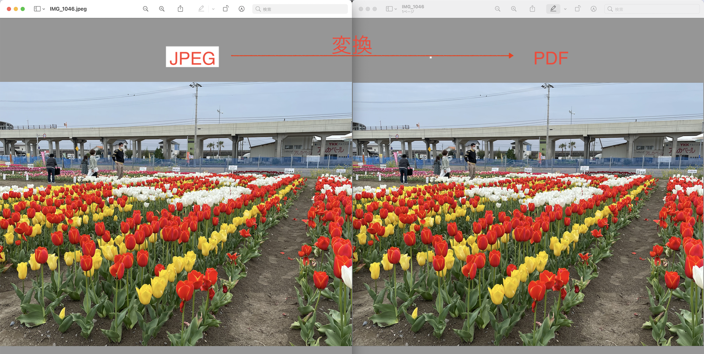The image size is (704, 354).
Task: Open Share menu in the PDF window
Action: [x=532, y=8]
